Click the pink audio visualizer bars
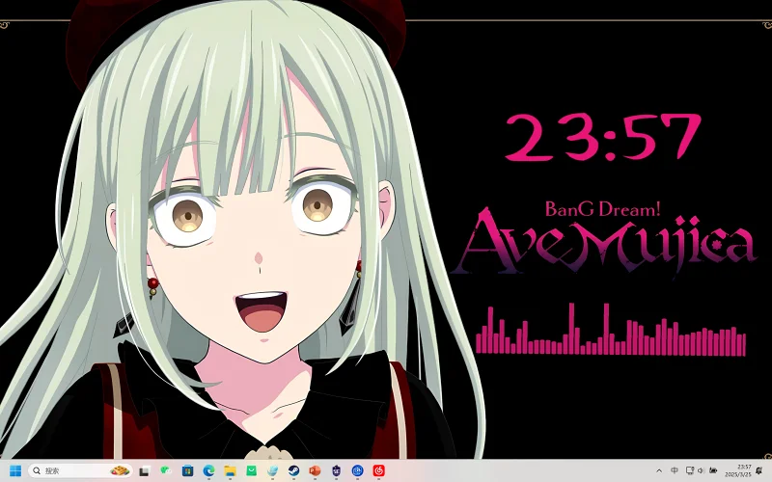This screenshot has height=482, width=772. point(611,329)
